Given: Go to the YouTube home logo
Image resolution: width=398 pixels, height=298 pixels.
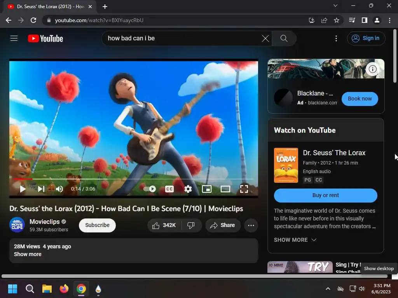Looking at the screenshot, I should pyautogui.click(x=45, y=38).
